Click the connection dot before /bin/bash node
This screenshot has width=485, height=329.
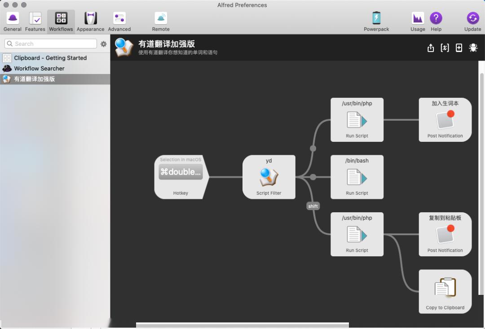coord(313,177)
